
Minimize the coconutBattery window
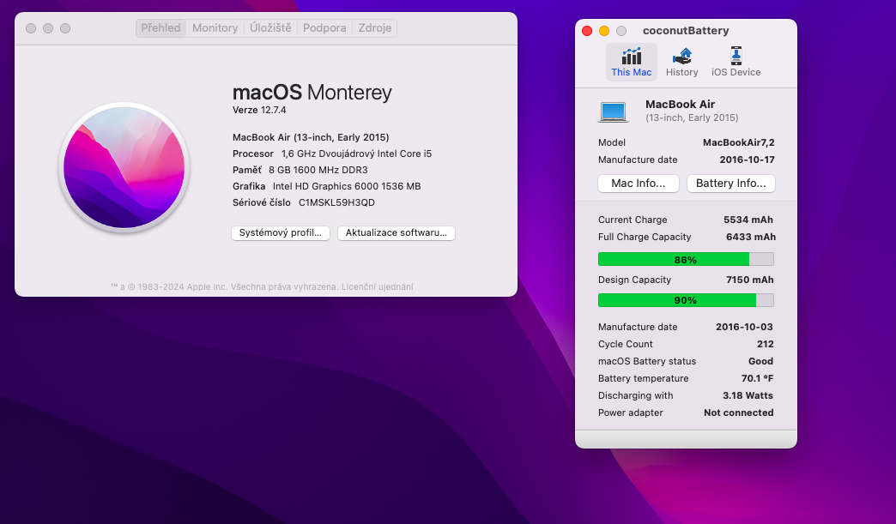604,31
